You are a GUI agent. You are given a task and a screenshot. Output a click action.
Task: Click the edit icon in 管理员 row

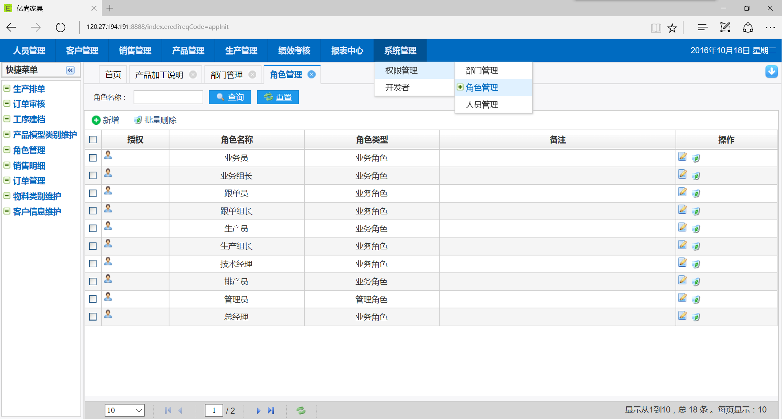coord(682,298)
